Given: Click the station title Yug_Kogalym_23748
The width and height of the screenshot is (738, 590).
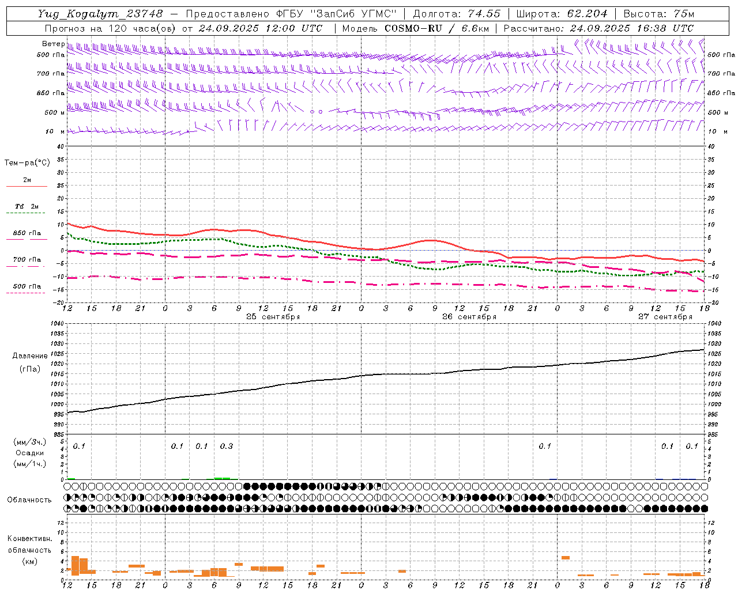Looking at the screenshot, I should point(100,14).
